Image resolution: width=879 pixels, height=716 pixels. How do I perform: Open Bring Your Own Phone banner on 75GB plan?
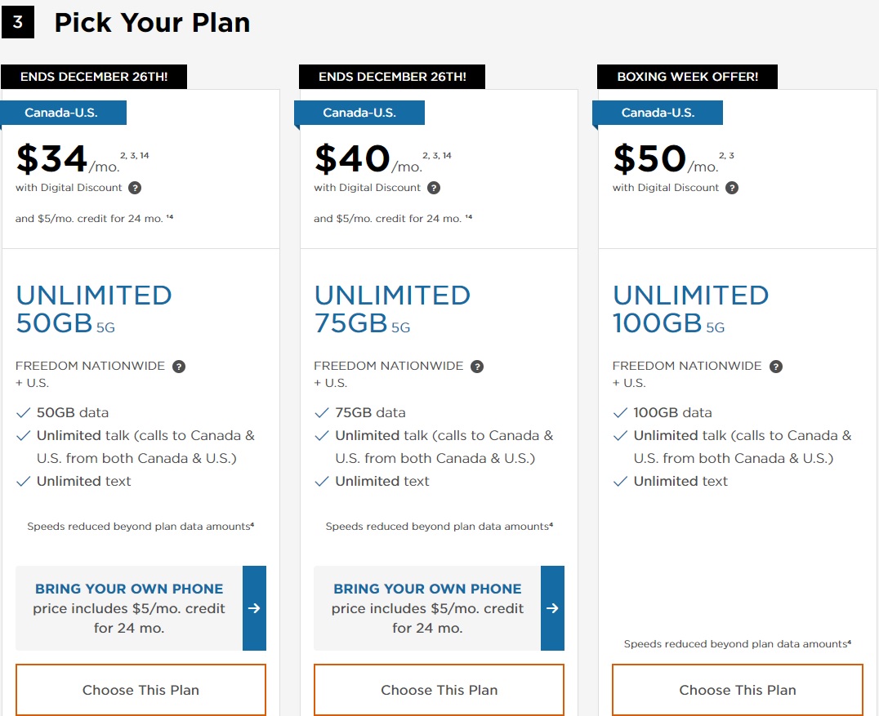(x=427, y=608)
